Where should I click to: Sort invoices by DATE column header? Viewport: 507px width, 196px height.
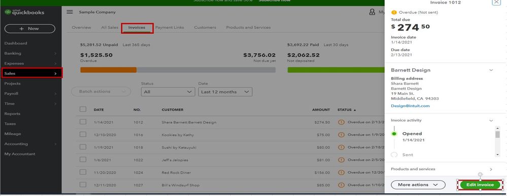point(98,110)
